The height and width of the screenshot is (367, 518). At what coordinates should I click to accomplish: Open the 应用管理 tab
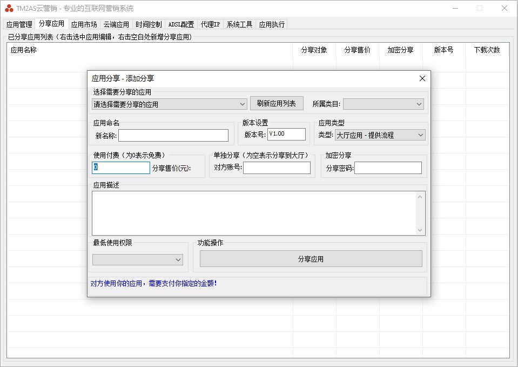click(19, 24)
